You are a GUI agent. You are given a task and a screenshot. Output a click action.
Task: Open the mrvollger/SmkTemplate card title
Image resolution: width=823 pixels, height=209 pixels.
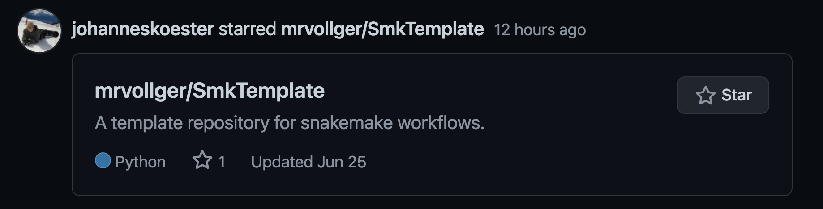point(210,91)
